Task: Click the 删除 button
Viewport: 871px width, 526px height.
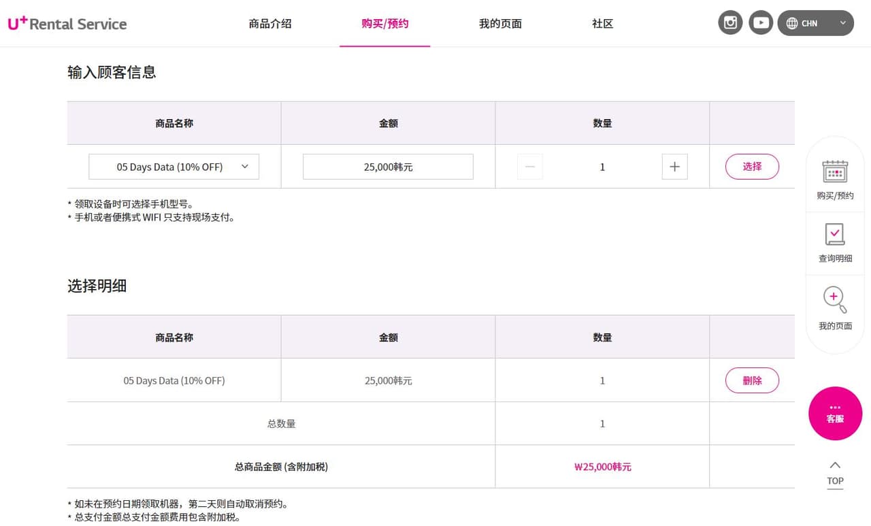Action: [752, 380]
